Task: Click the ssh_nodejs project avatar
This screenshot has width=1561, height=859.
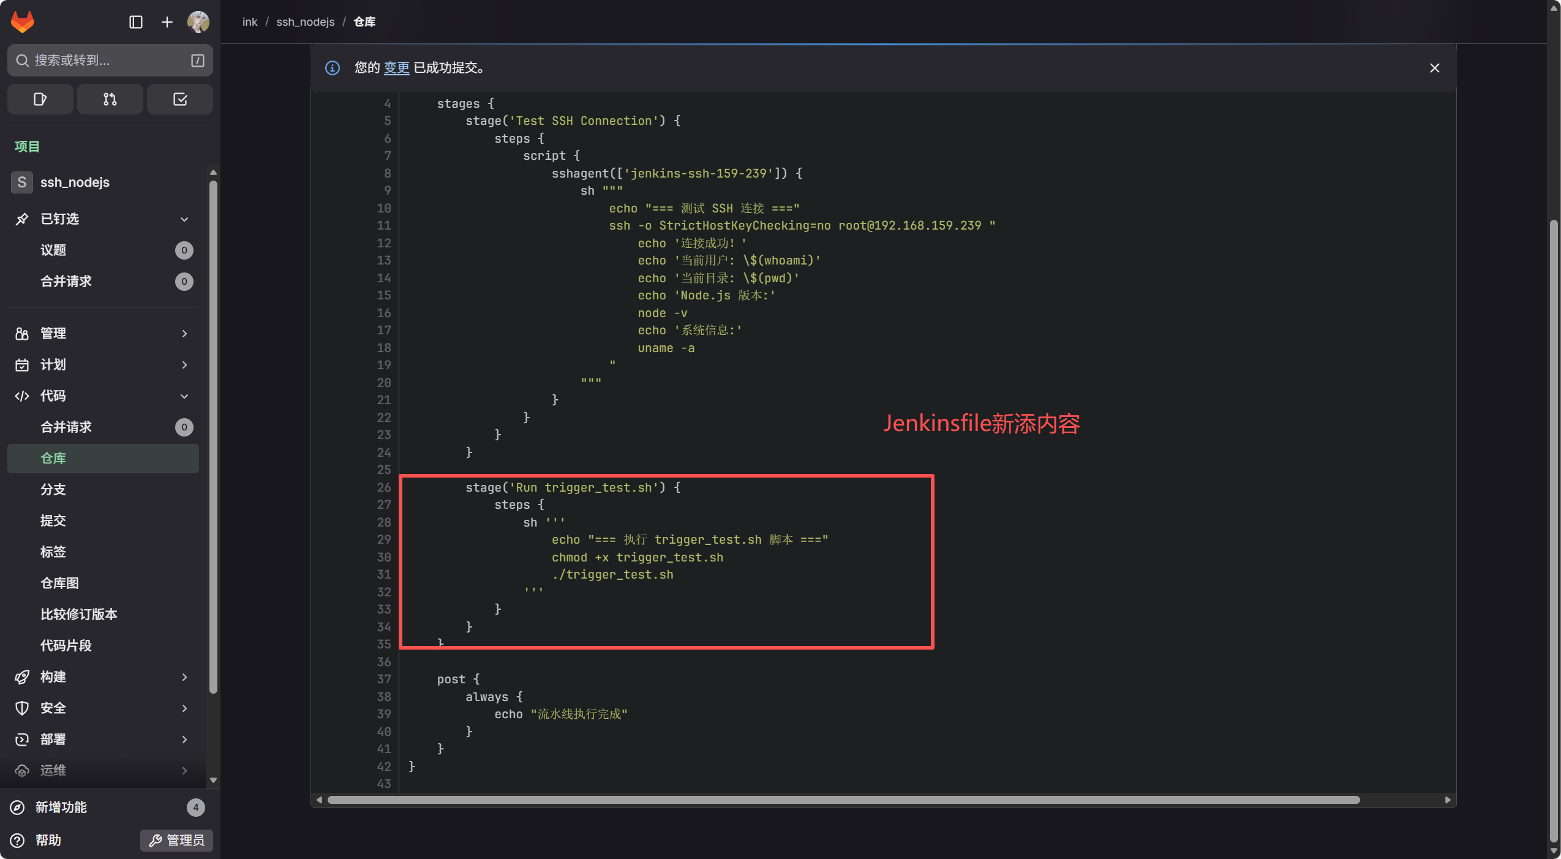Action: coord(22,182)
